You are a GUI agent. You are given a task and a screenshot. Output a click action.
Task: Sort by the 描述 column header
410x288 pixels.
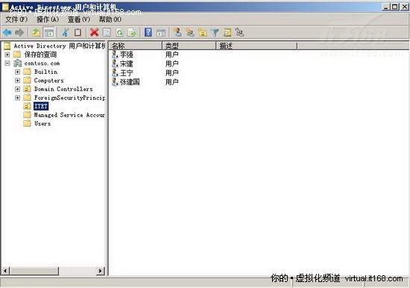(x=256, y=46)
